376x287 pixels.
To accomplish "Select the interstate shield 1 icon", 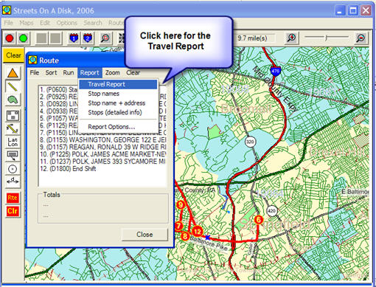I will pos(74,38).
